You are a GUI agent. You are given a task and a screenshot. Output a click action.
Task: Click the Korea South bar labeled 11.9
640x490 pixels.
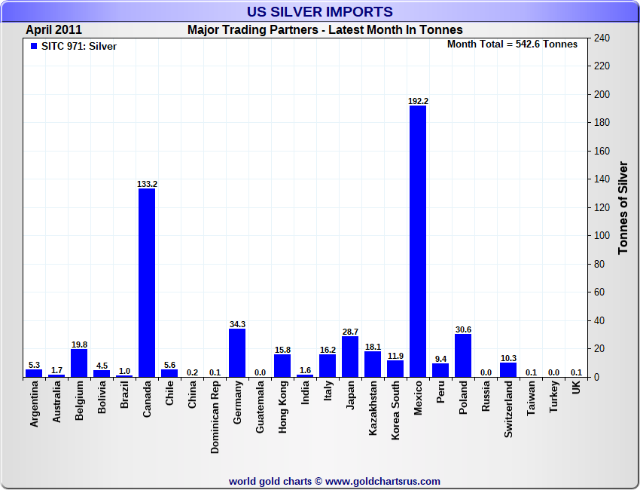coord(395,369)
